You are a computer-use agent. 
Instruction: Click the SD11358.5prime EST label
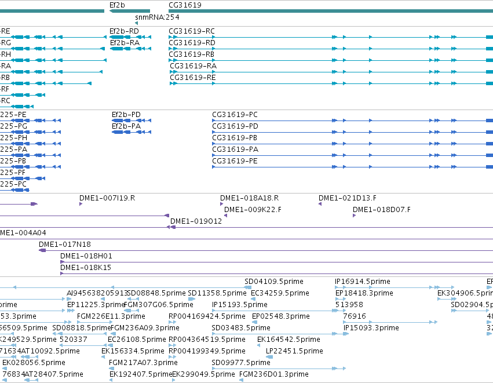(x=217, y=293)
